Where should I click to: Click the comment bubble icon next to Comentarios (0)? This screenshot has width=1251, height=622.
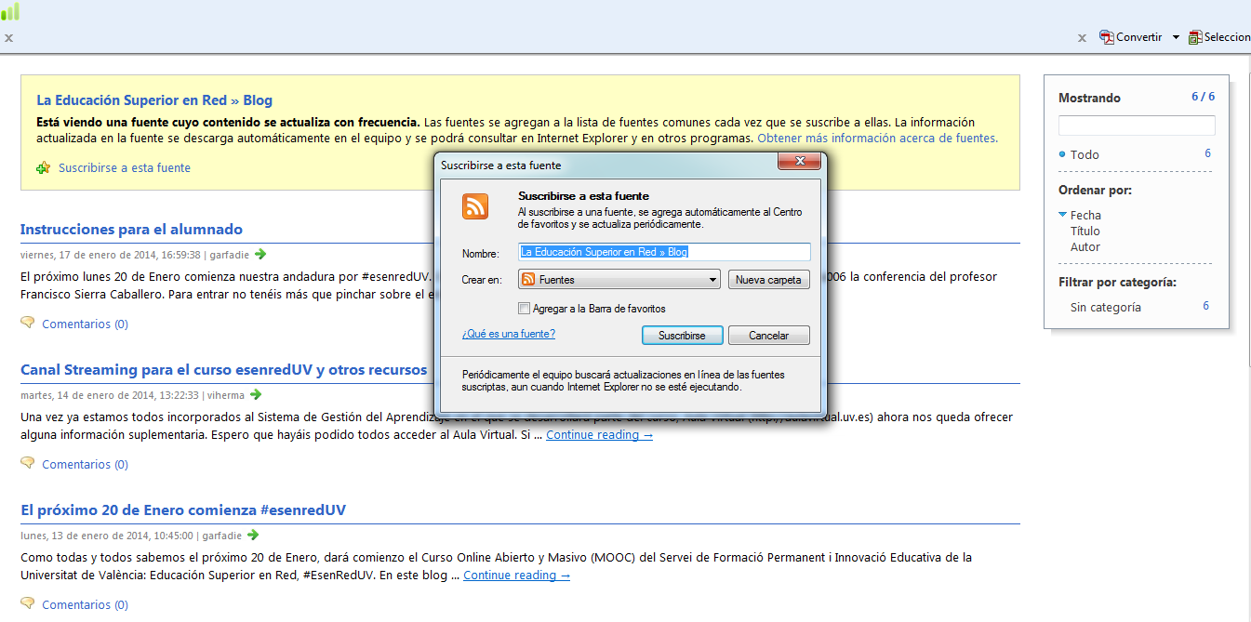point(27,324)
